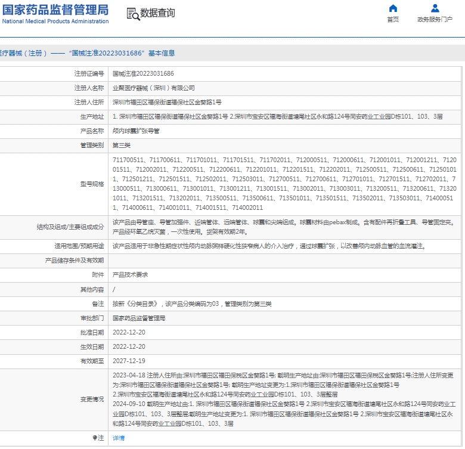The width and height of the screenshot is (465, 449).
Task: Click the 生效日期 label
Action: point(92,346)
